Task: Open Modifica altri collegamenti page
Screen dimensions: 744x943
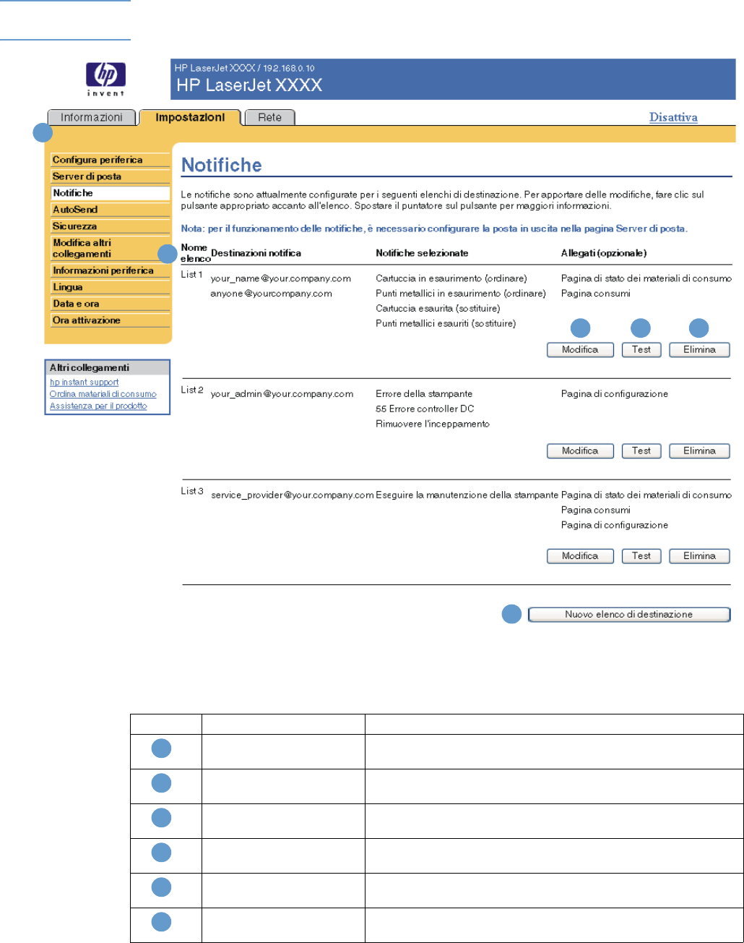Action: 111,248
